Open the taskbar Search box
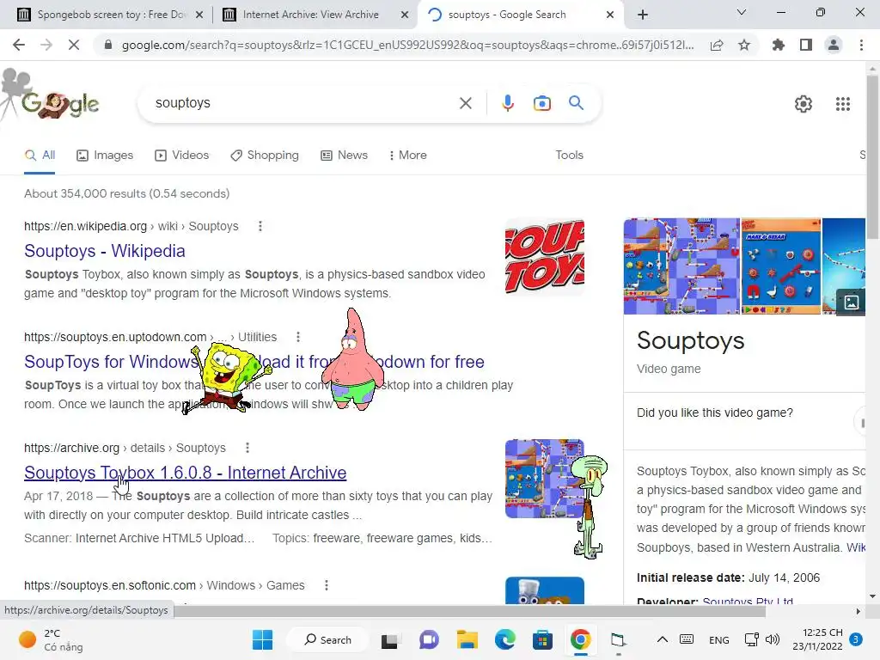Image resolution: width=880 pixels, height=660 pixels. (x=327, y=639)
